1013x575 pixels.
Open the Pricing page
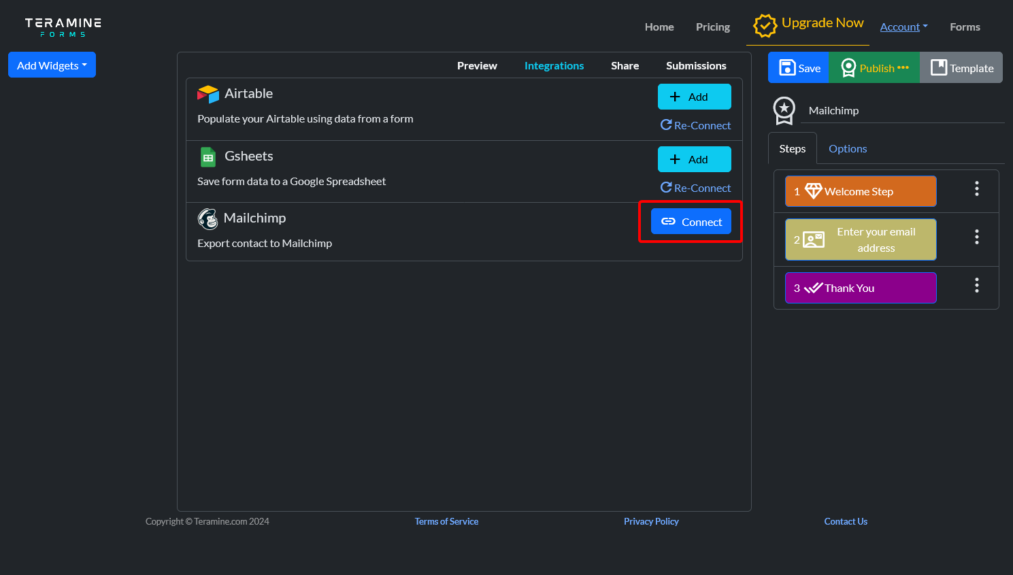pyautogui.click(x=712, y=27)
